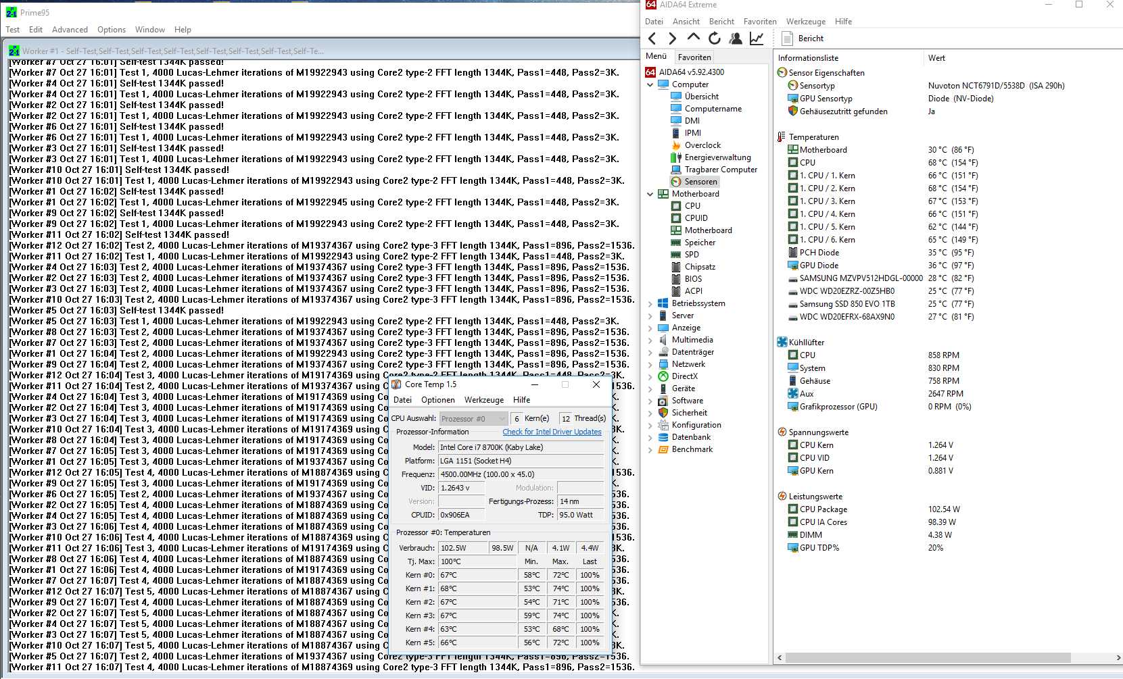Click the Wert column header
This screenshot has height=679, width=1123.
coord(936,58)
